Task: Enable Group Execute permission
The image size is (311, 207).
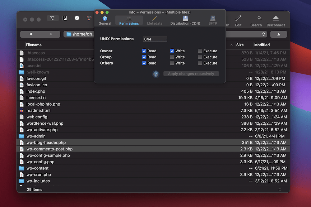Action: coord(200,57)
